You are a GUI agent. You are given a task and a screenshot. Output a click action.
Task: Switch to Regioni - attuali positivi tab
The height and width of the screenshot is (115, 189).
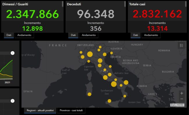[40, 110]
